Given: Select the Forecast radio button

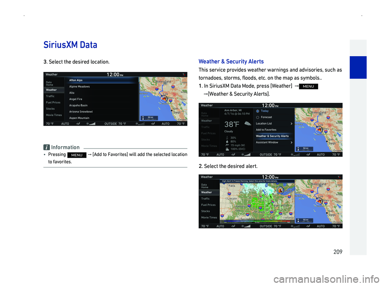Looking at the screenshot, I should tap(257, 118).
